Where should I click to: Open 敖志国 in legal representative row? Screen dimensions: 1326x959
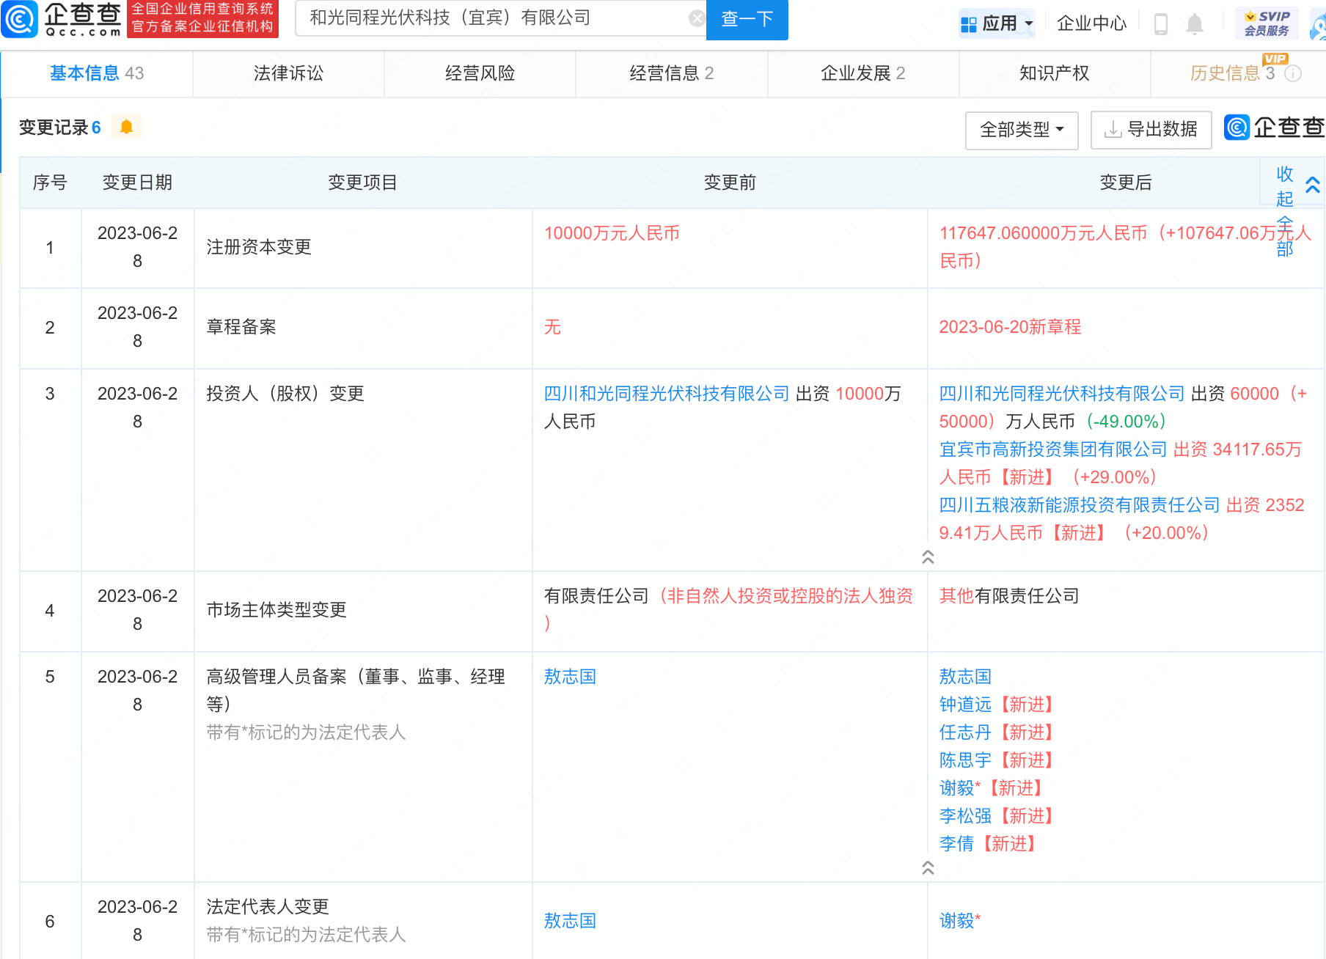(x=570, y=921)
